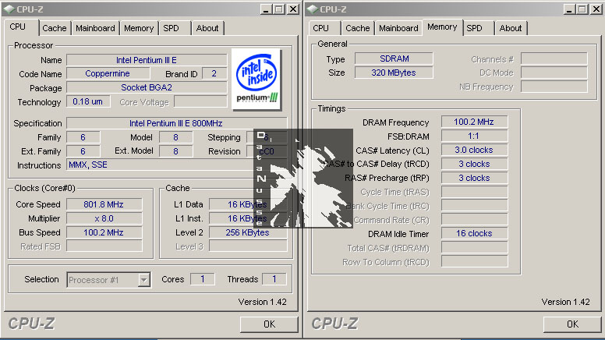Screen dimensions: 605x340
Task: Select the Memory tab in right window
Action: tap(442, 27)
